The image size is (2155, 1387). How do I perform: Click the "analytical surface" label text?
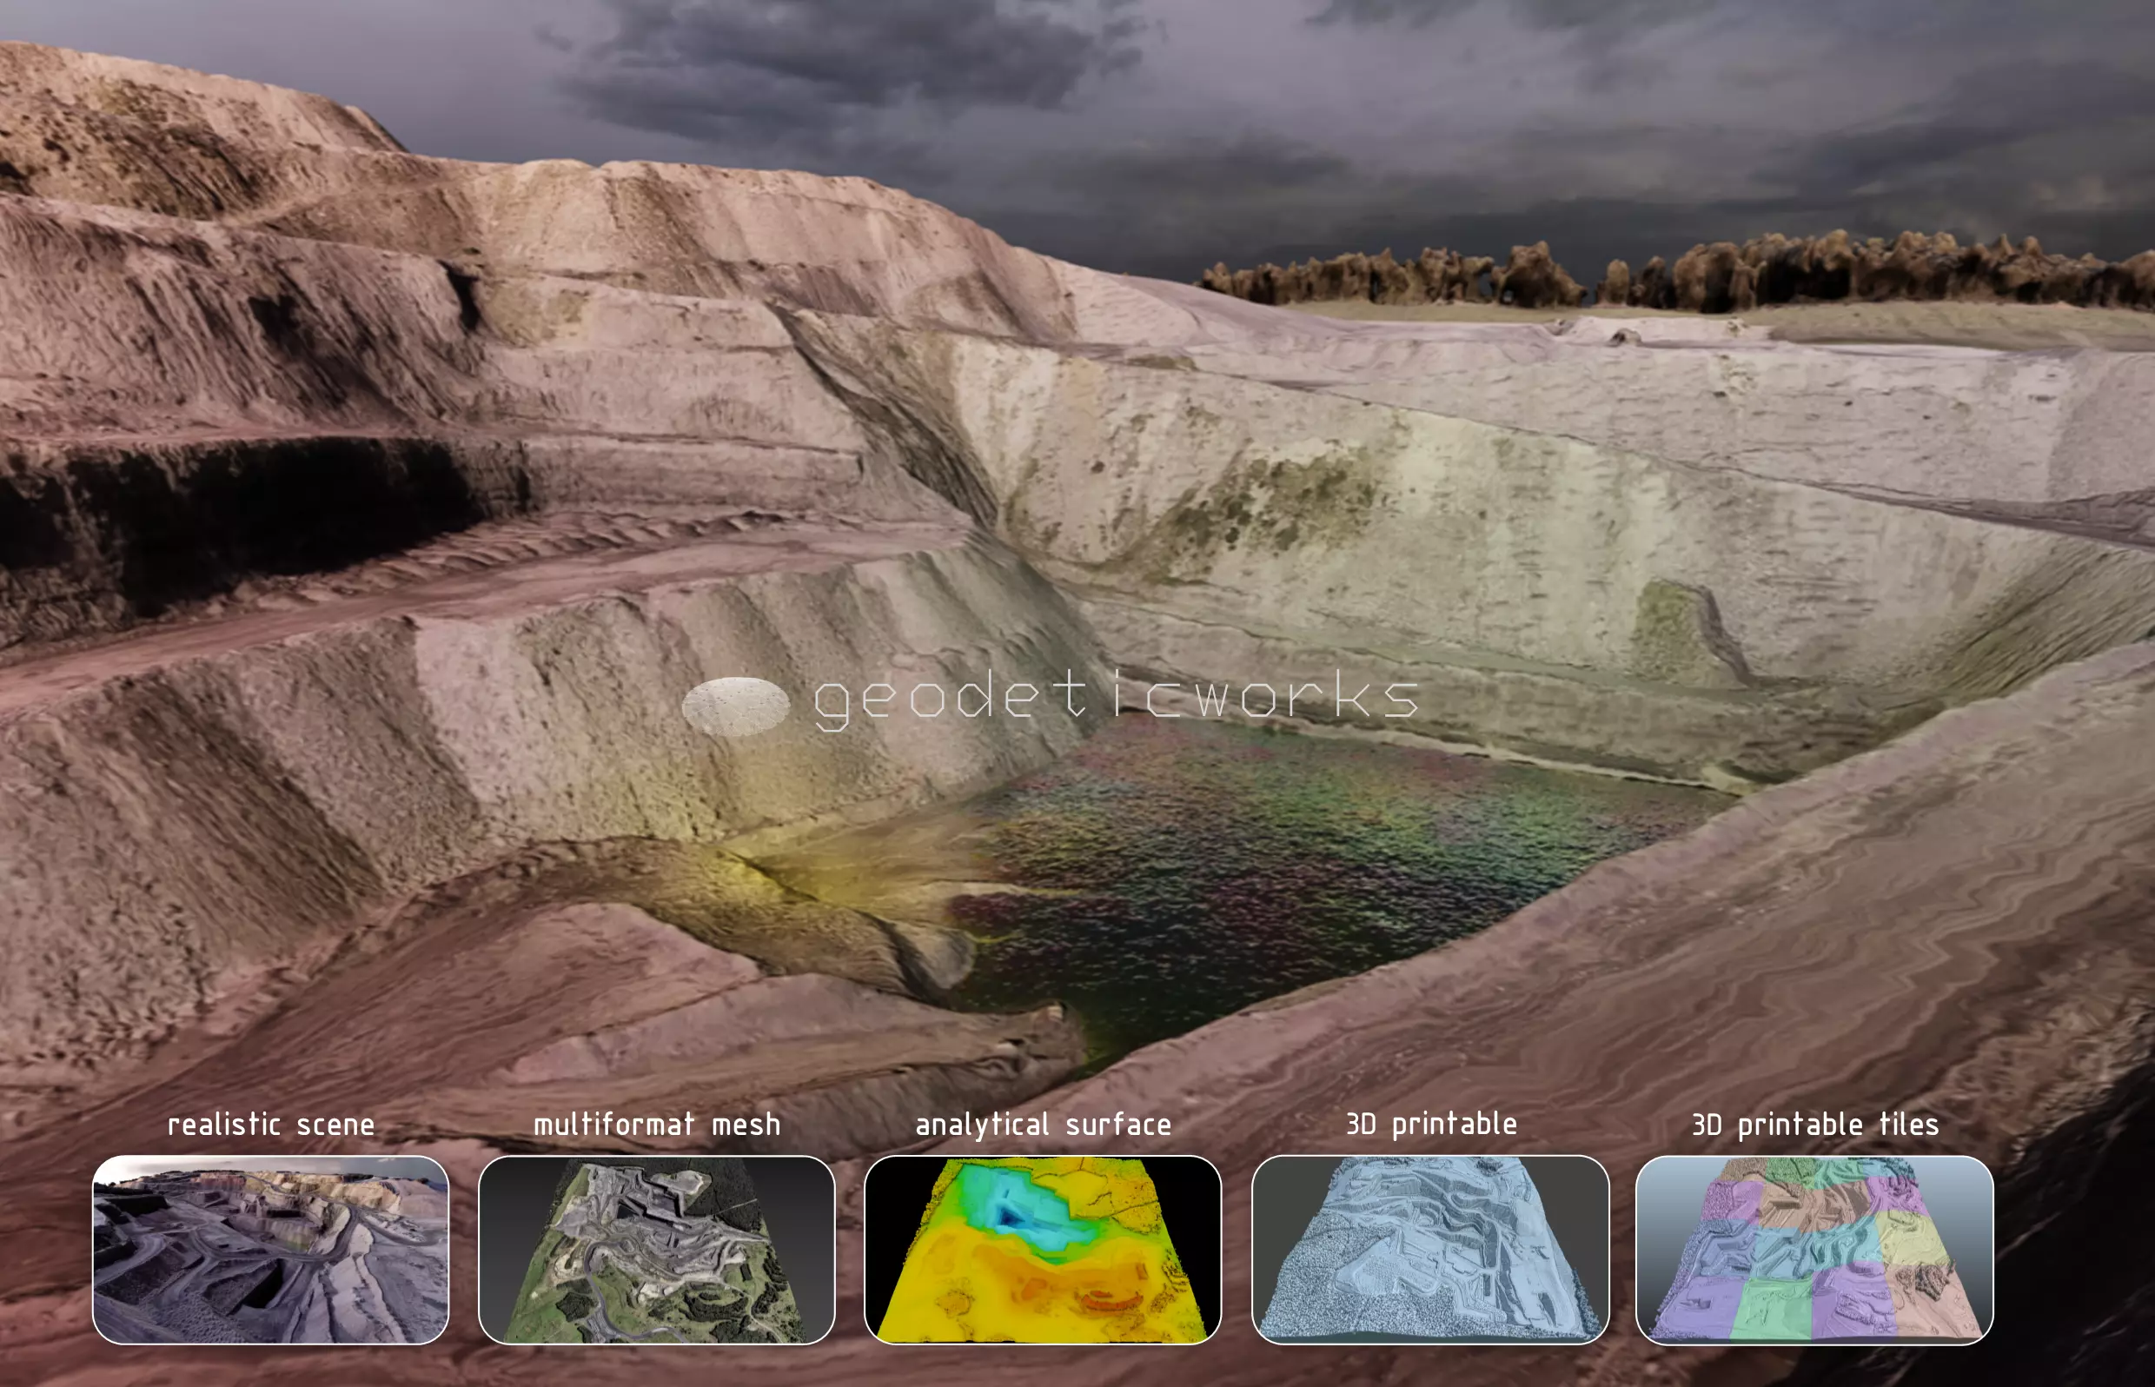click(1043, 1124)
